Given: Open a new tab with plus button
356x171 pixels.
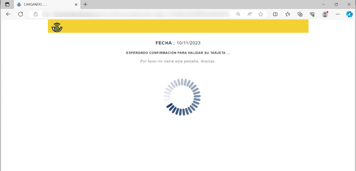Looking at the screenshot, I should 85,4.
